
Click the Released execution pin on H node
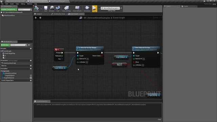pyautogui.click(x=62, y=56)
